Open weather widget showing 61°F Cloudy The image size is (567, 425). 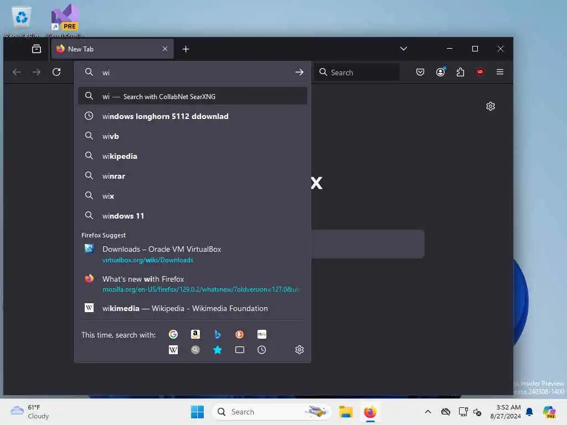click(30, 412)
